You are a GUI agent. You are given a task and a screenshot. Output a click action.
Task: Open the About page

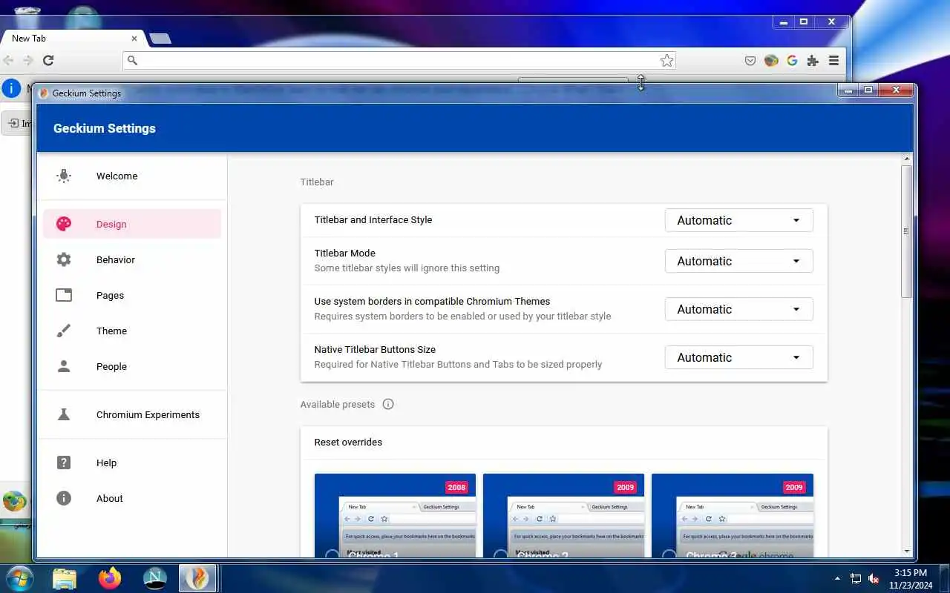tap(132, 498)
